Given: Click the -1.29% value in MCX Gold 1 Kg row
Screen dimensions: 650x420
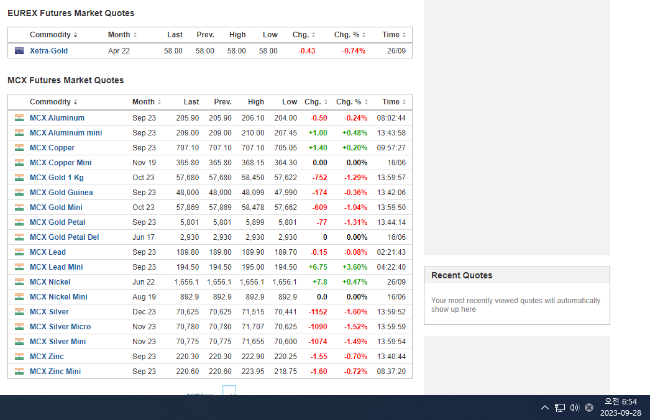Looking at the screenshot, I should (x=355, y=178).
